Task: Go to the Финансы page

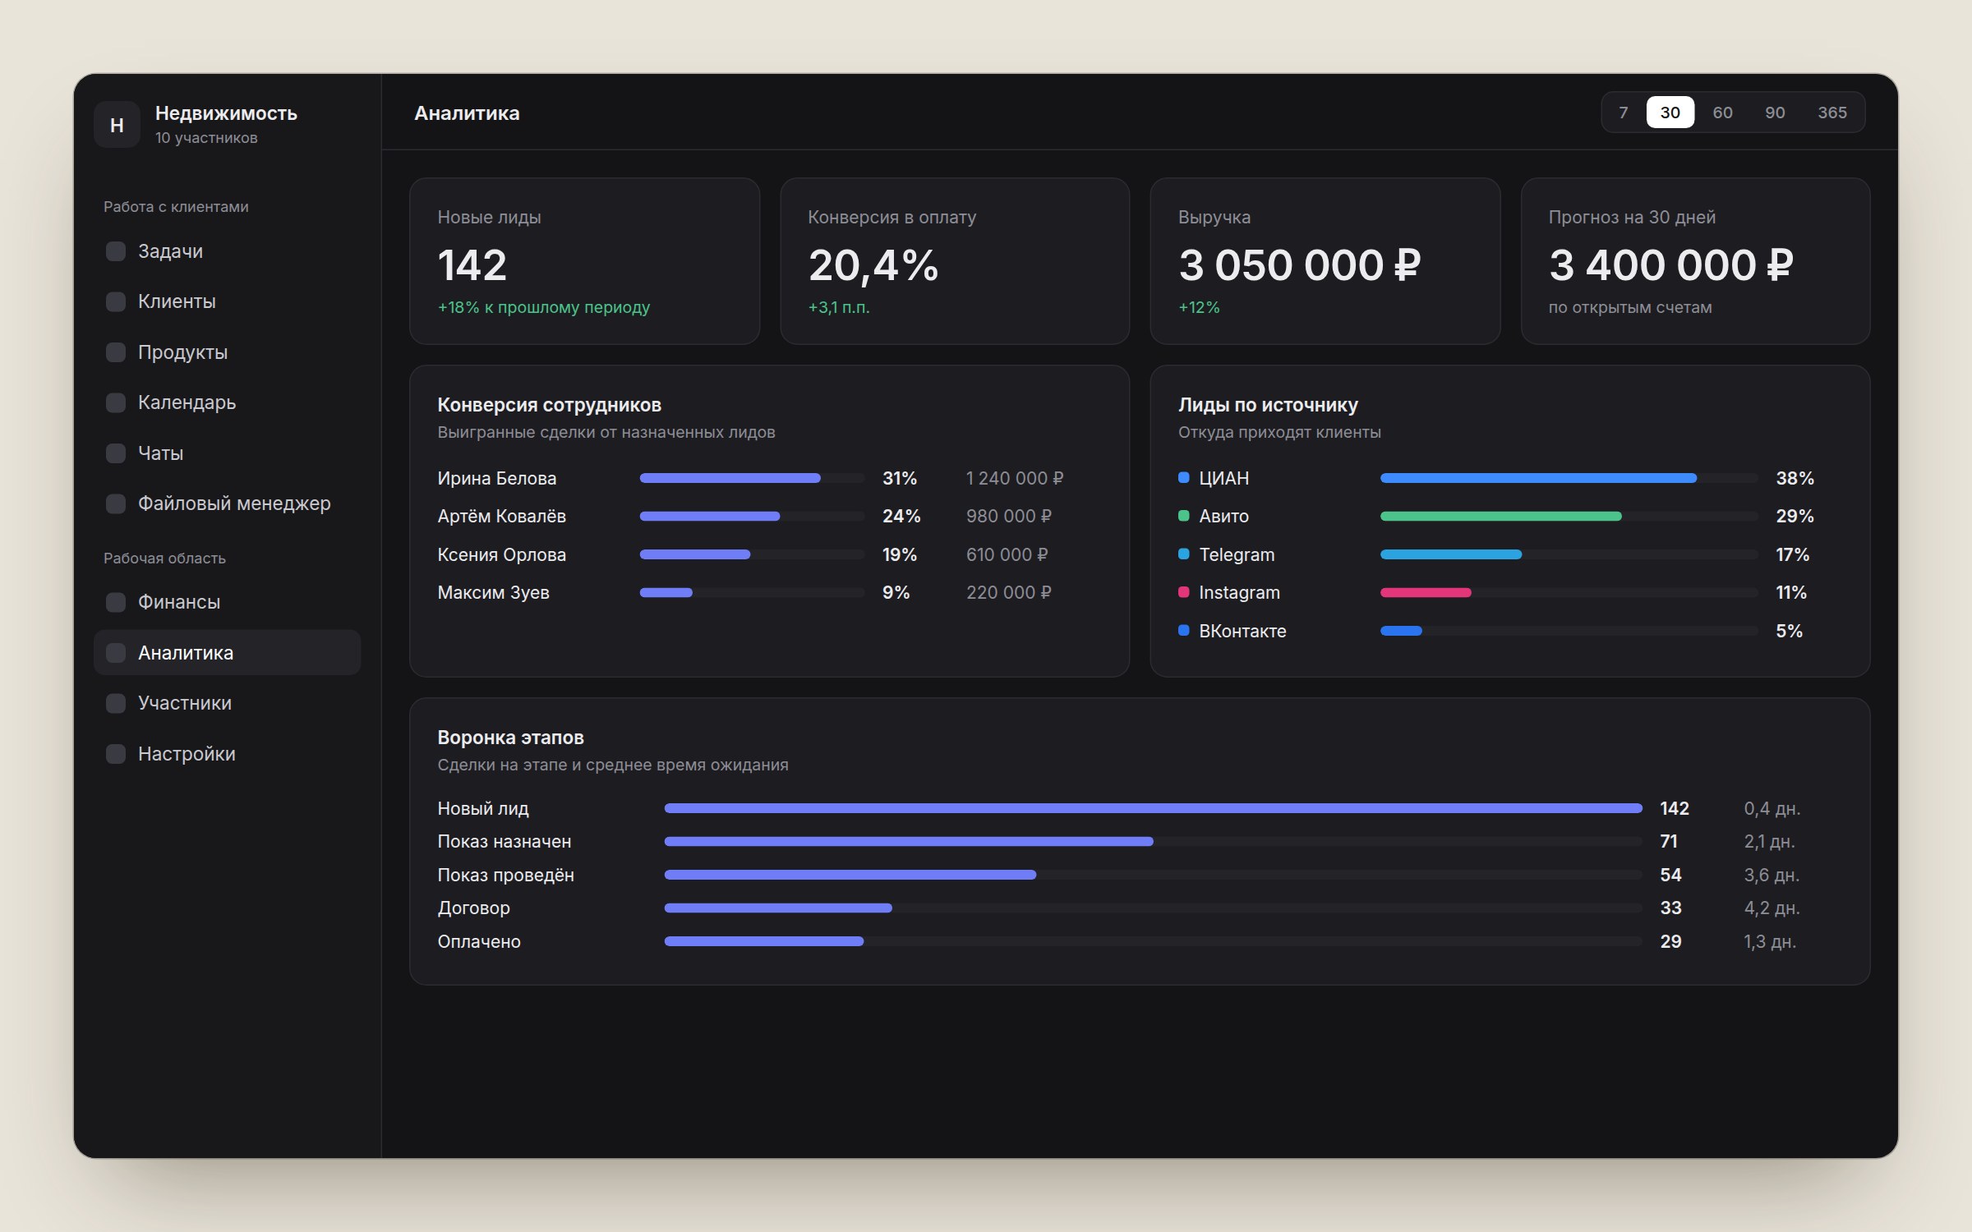Action: (227, 602)
